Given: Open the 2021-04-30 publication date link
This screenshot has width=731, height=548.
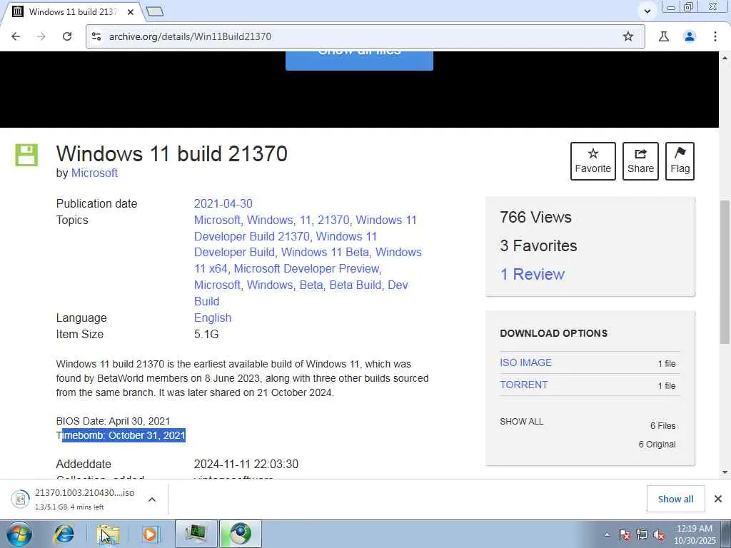Looking at the screenshot, I should click(223, 203).
